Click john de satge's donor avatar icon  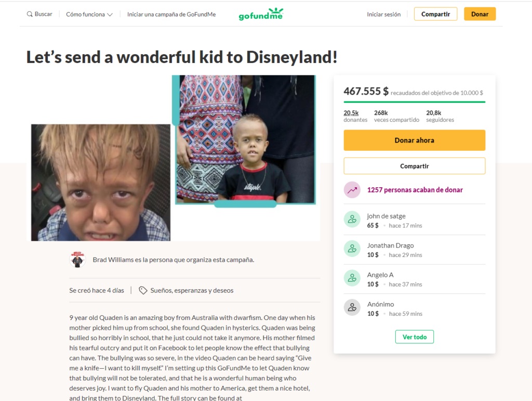click(352, 219)
